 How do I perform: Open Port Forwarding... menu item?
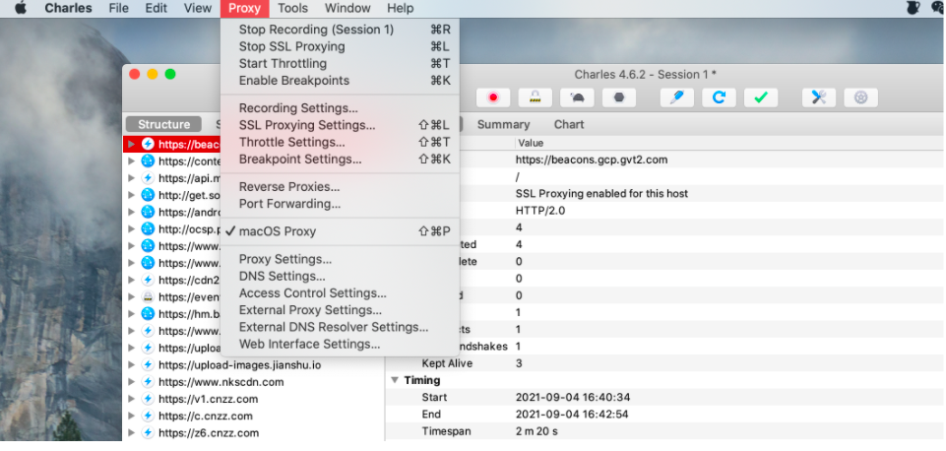tap(340, 204)
